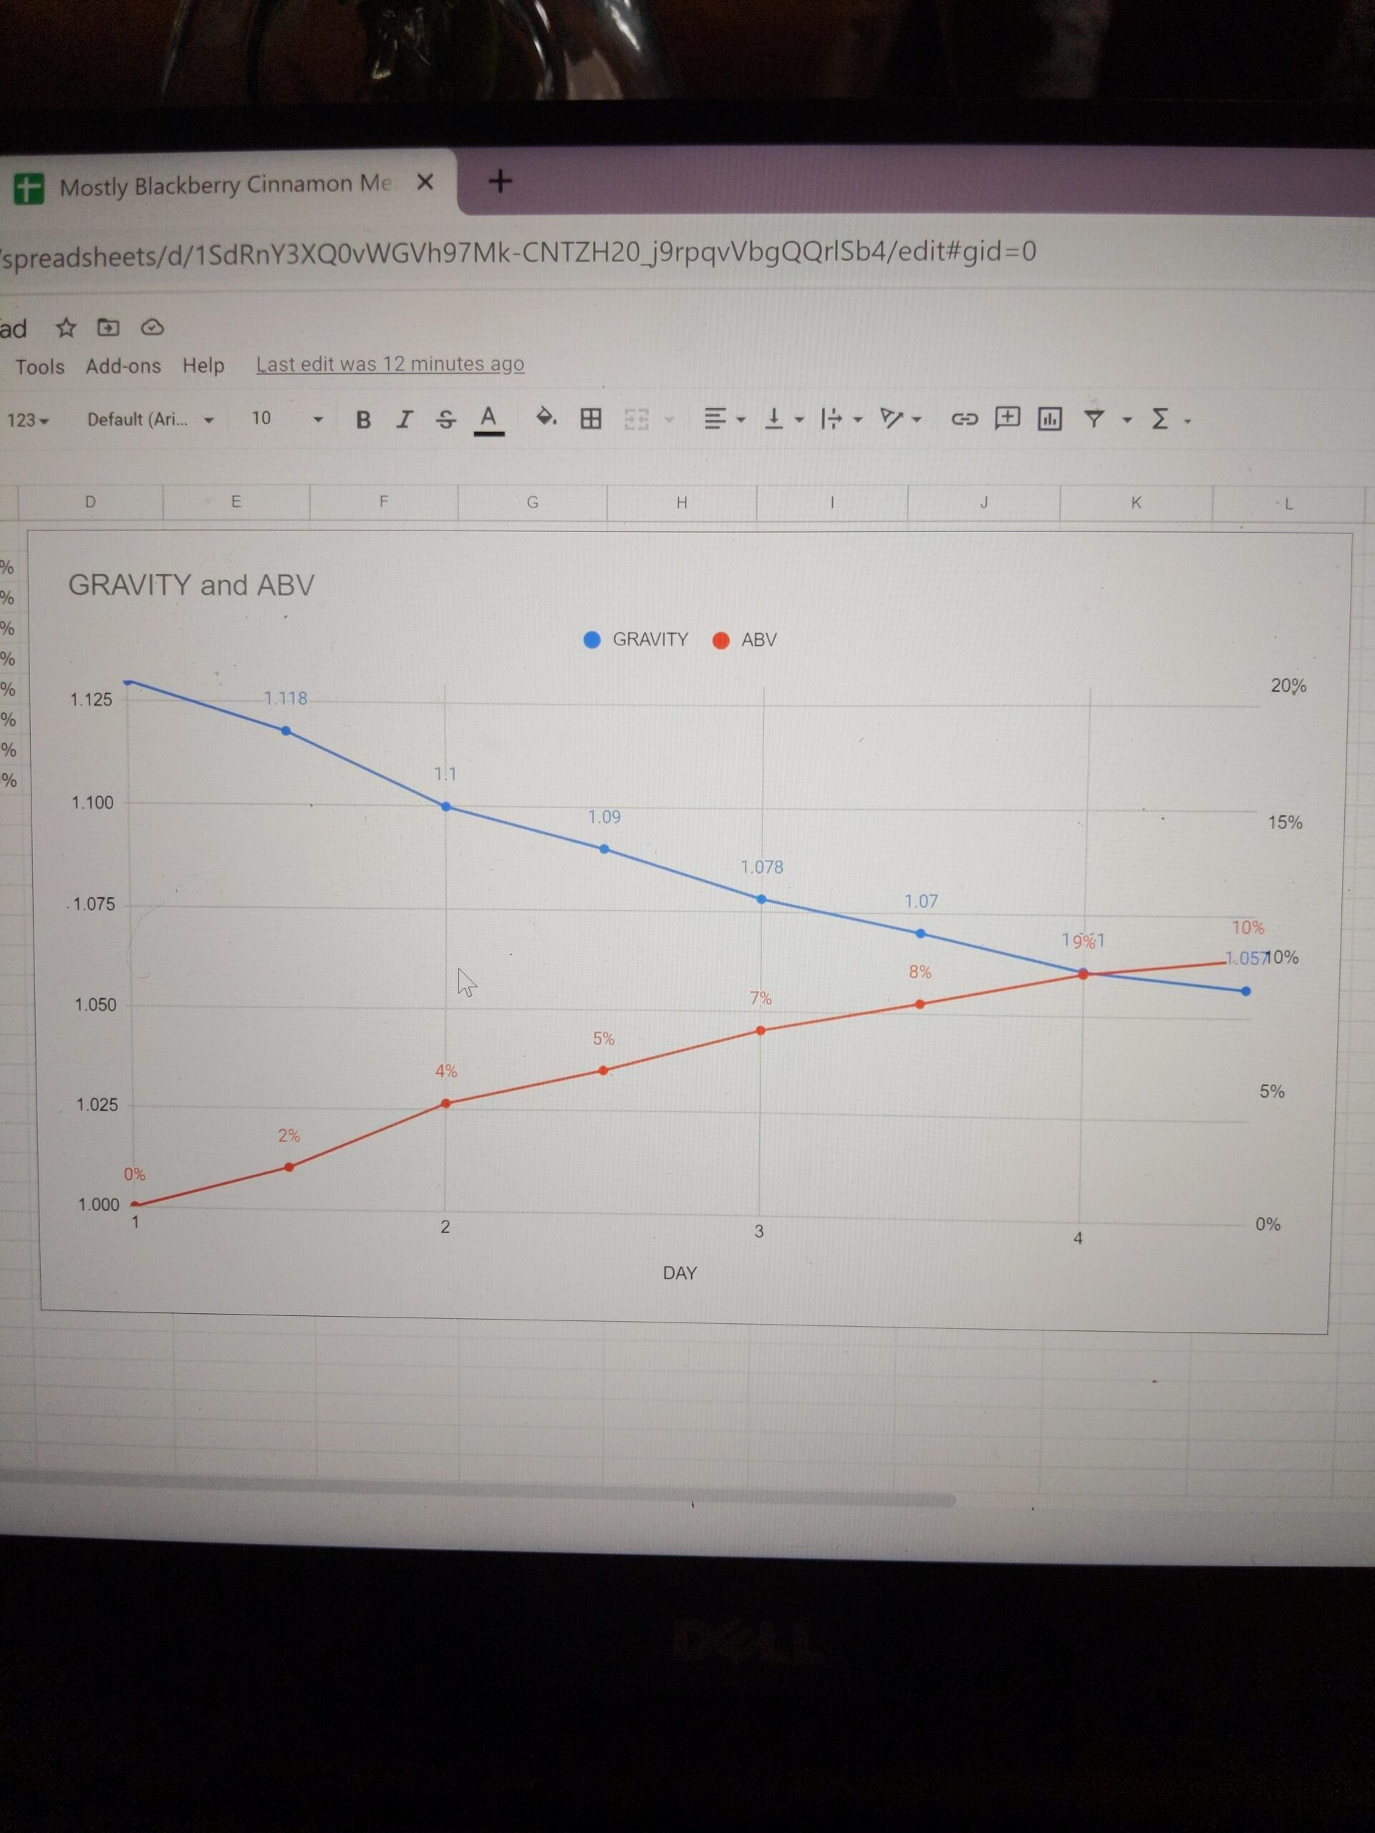Open the last edit history link
1375x1833 pixels.
pos(390,364)
